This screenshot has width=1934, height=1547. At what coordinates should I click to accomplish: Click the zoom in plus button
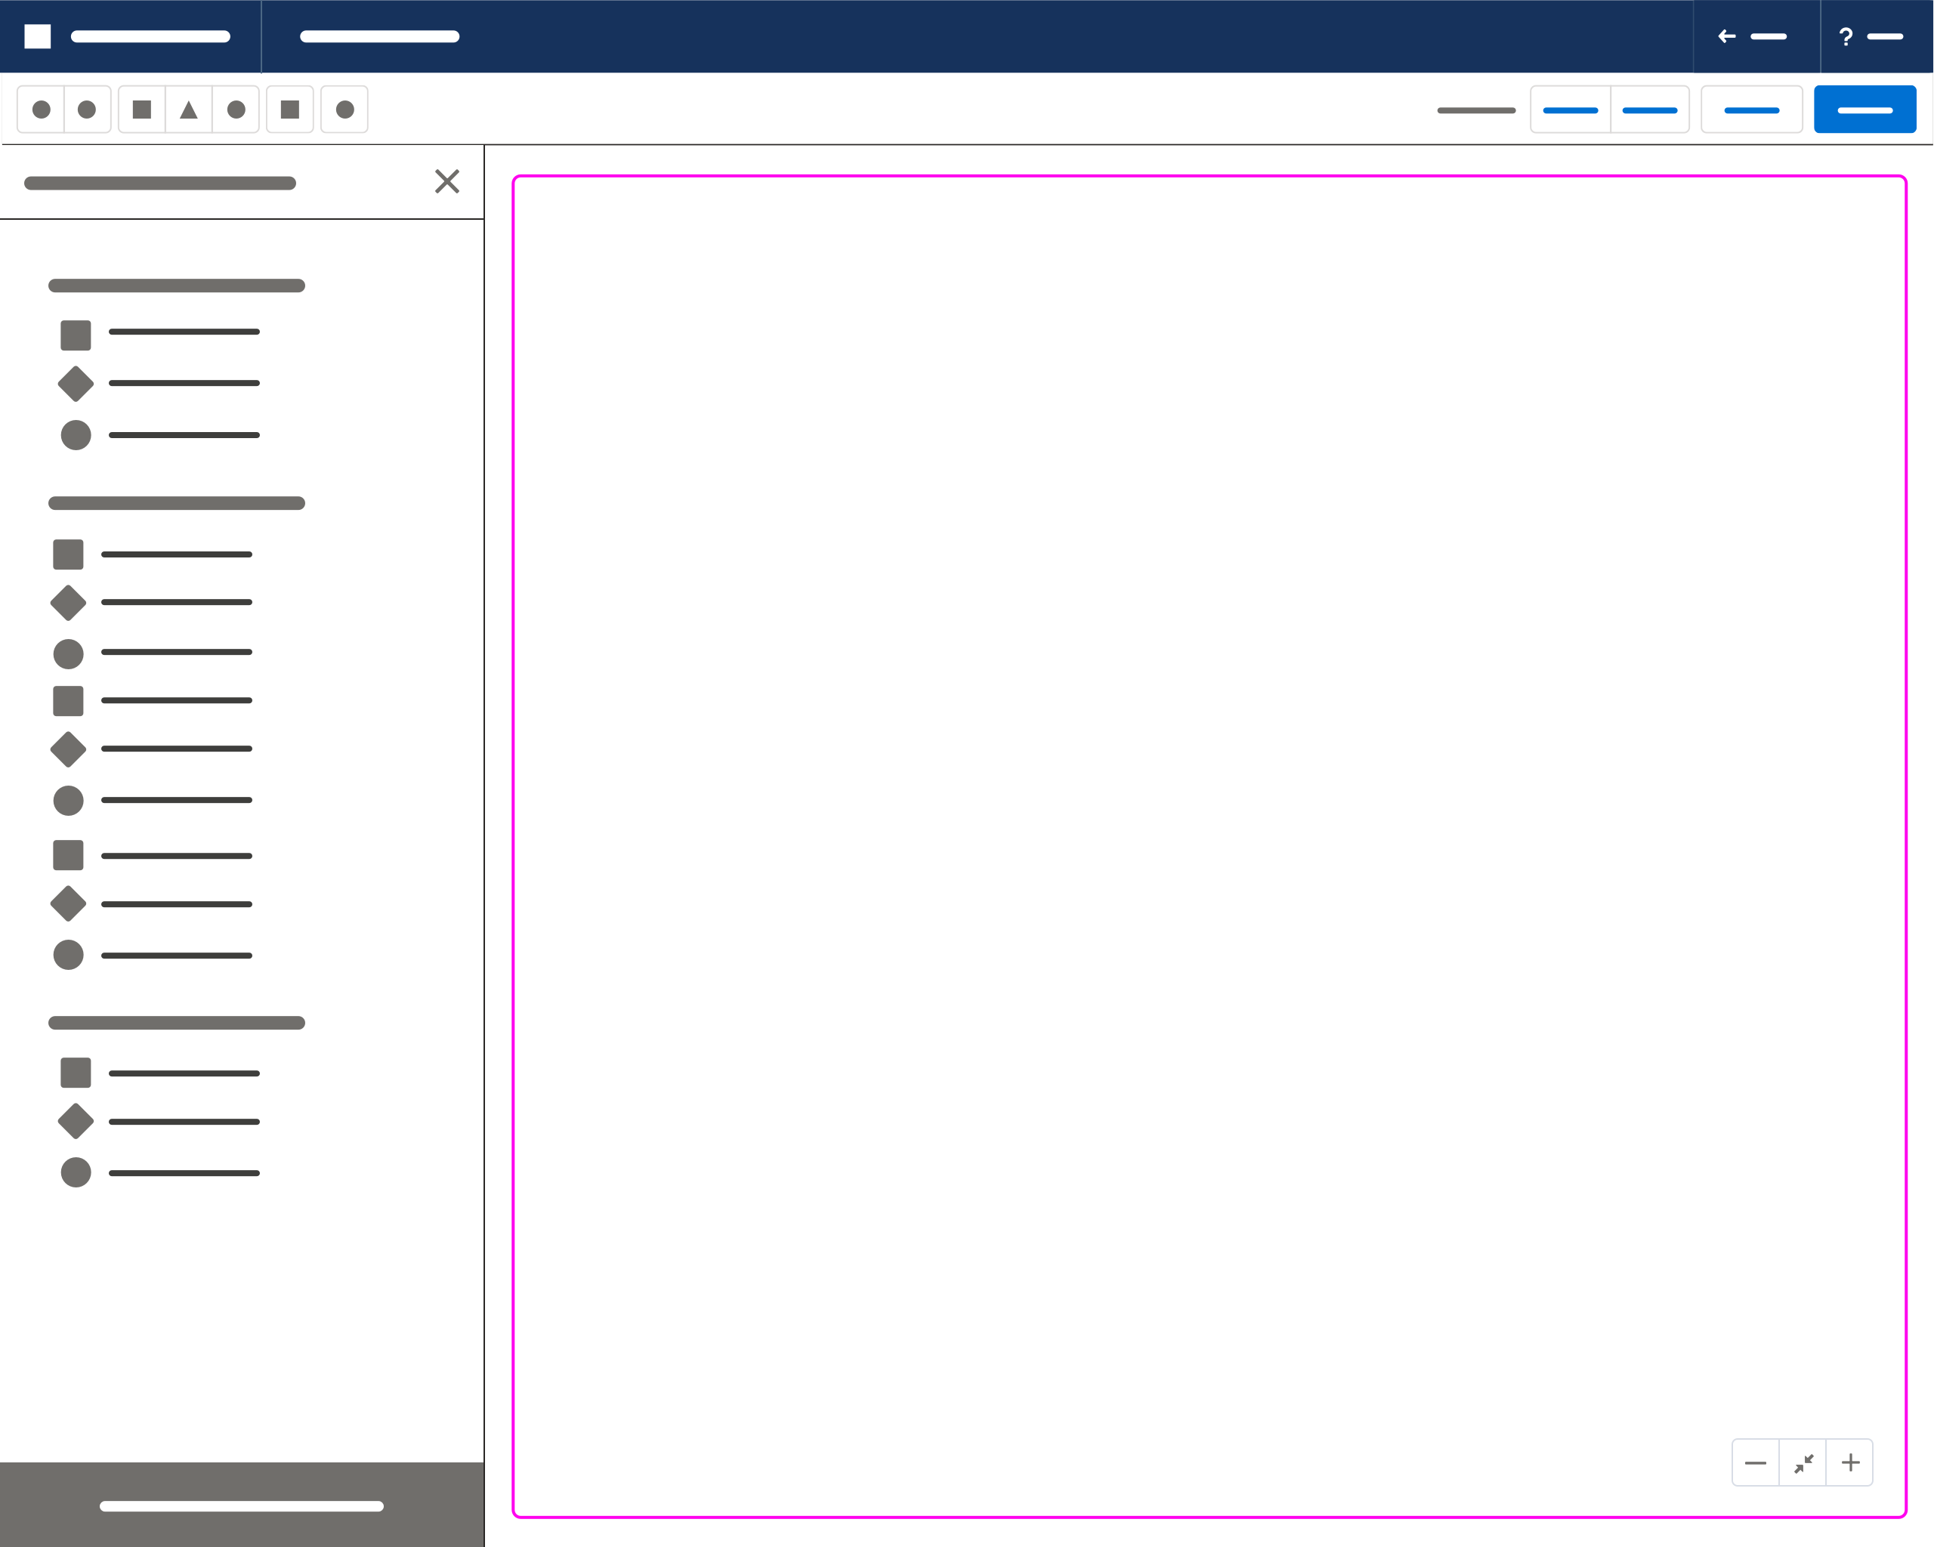[x=1849, y=1462]
